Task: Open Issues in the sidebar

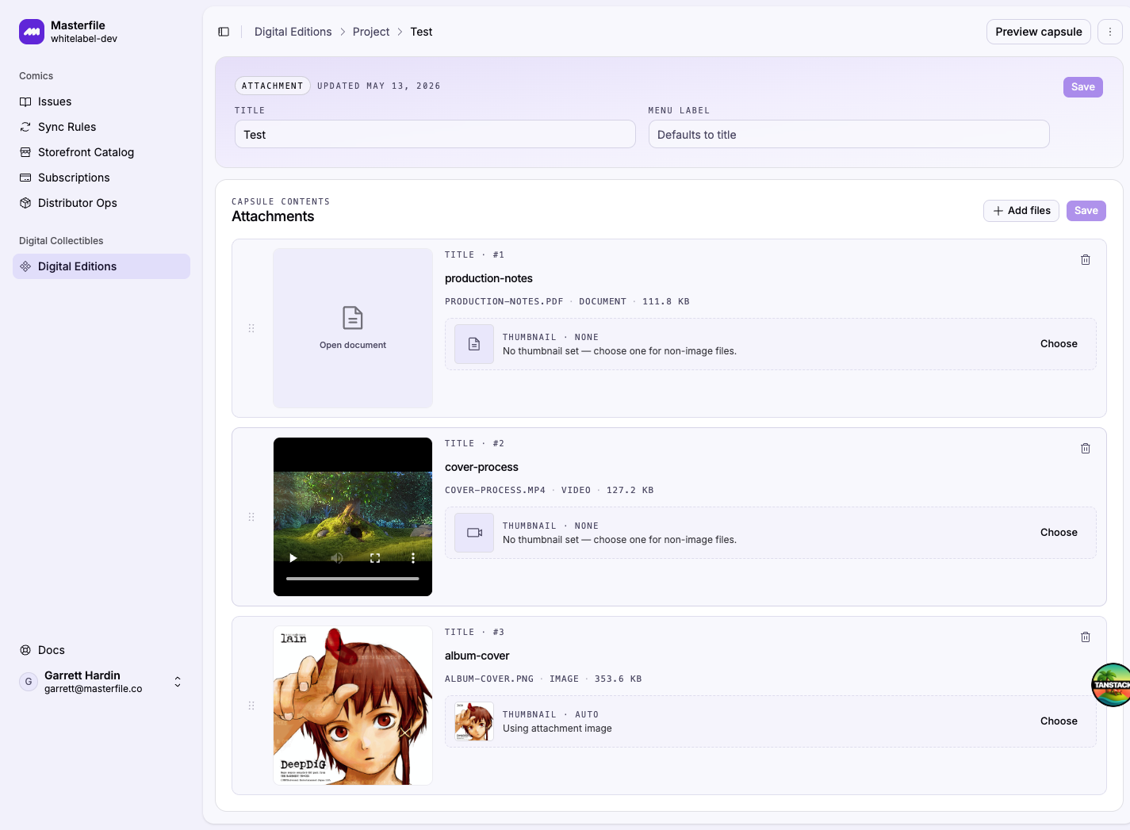Action: pyautogui.click(x=102, y=101)
